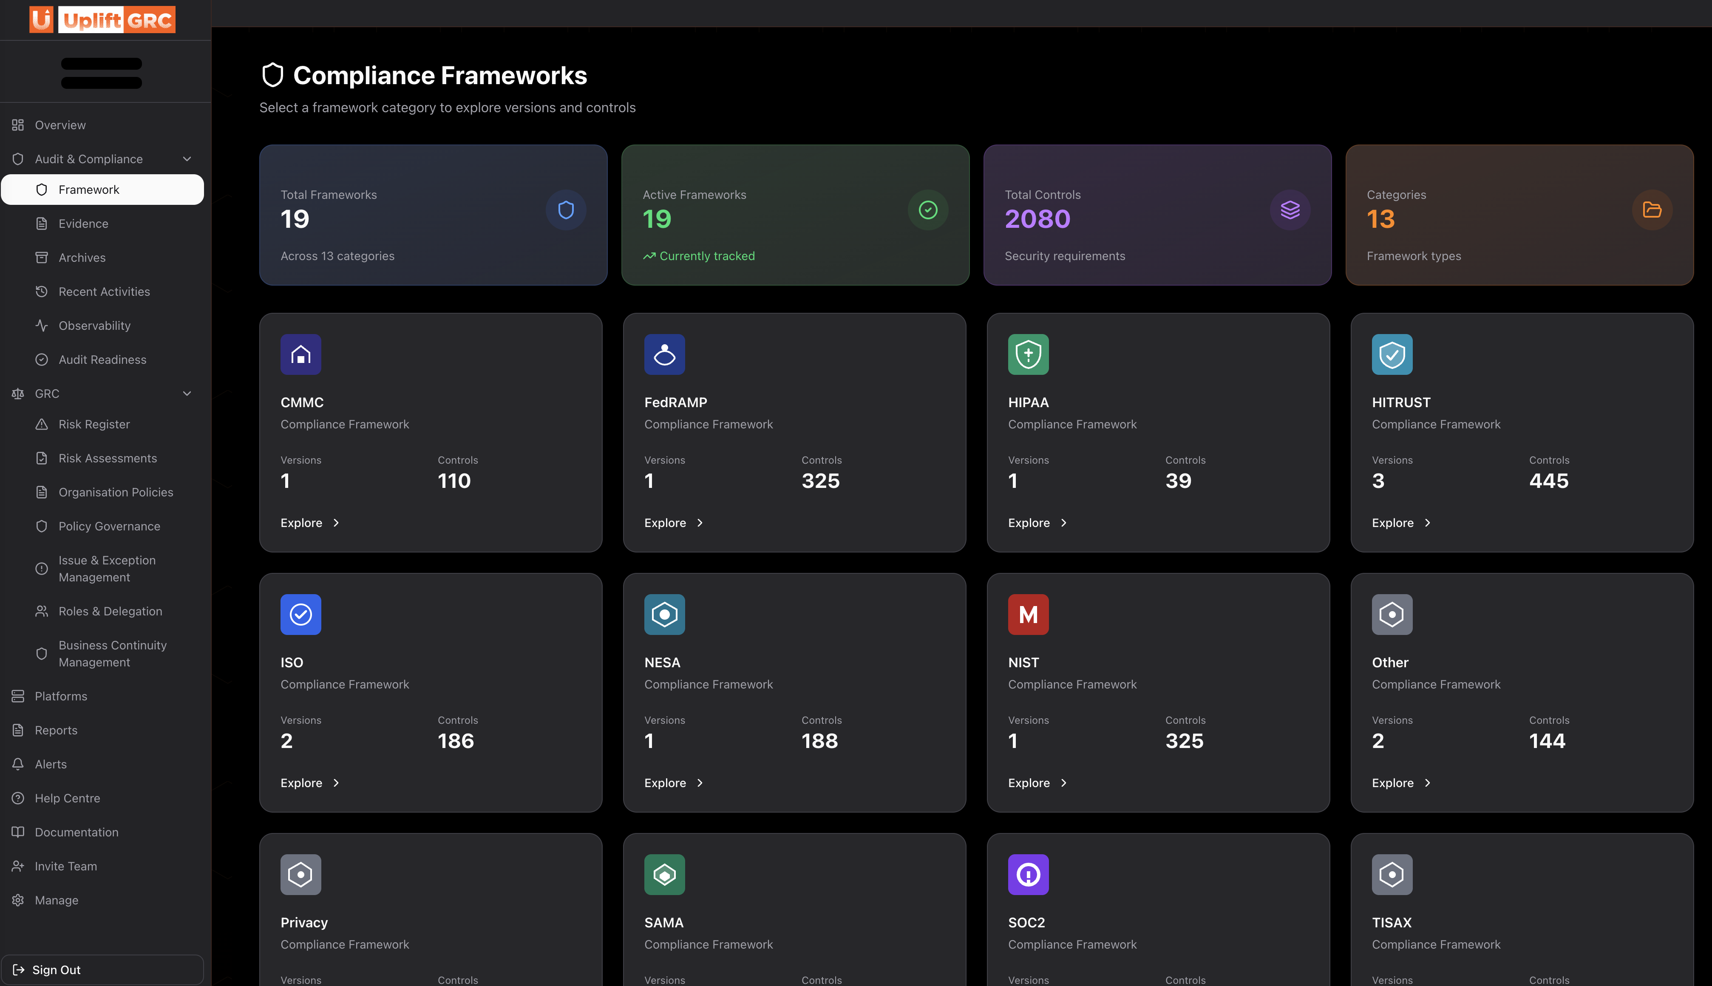Click the SOC2 framework title
This screenshot has height=986, width=1712.
(1026, 922)
